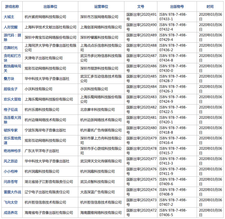225x219 pixels.
Task: Select operator 海南霆维网络科技有限公司
Action: pos(101,213)
